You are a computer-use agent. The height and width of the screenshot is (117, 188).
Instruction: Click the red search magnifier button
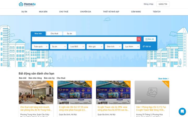139,39
